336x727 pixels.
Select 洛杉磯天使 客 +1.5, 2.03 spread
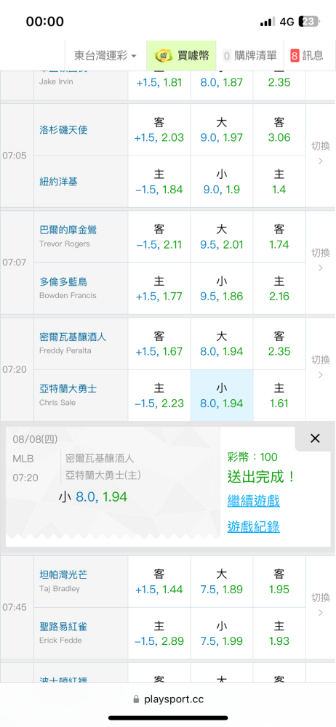159,130
